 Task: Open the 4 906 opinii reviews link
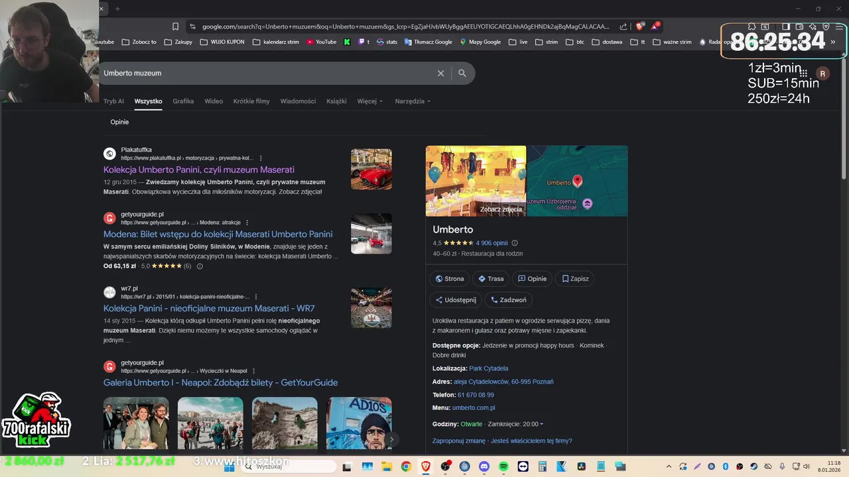(491, 243)
